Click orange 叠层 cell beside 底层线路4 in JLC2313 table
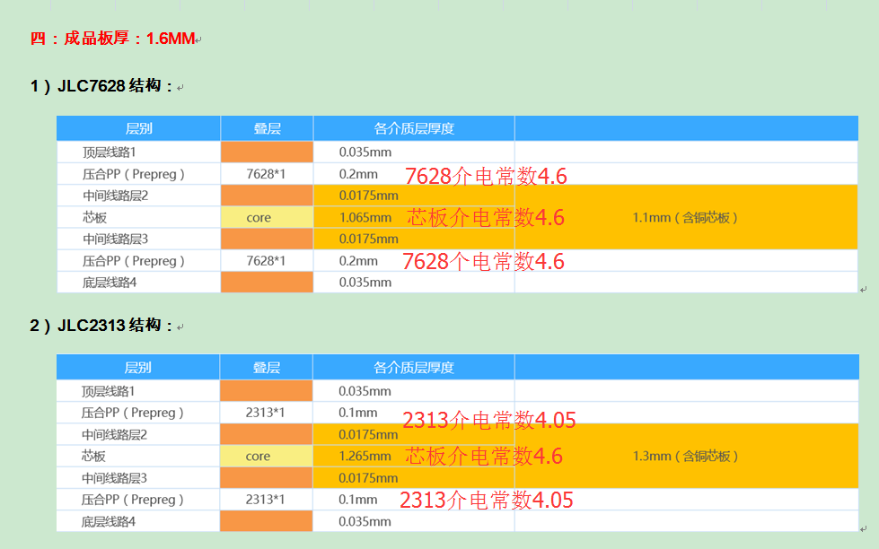Viewport: 879px width, 549px height. click(266, 521)
